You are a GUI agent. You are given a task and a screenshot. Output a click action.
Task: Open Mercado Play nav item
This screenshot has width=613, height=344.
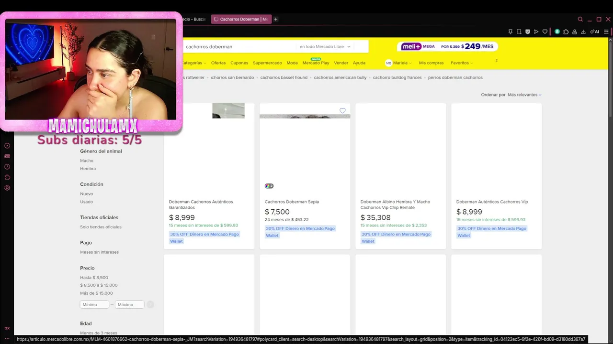(x=316, y=63)
